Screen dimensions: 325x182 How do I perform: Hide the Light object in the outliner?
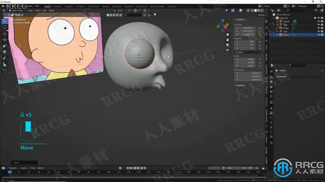(319, 31)
